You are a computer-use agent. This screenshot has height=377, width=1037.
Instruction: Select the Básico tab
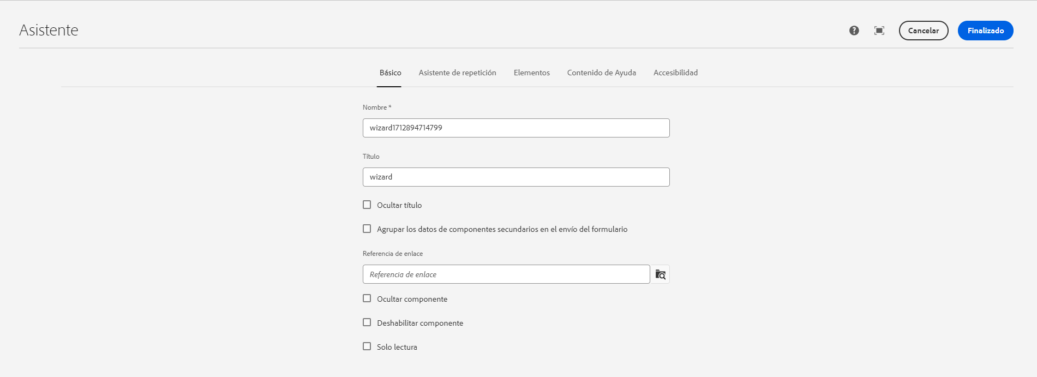pos(390,73)
